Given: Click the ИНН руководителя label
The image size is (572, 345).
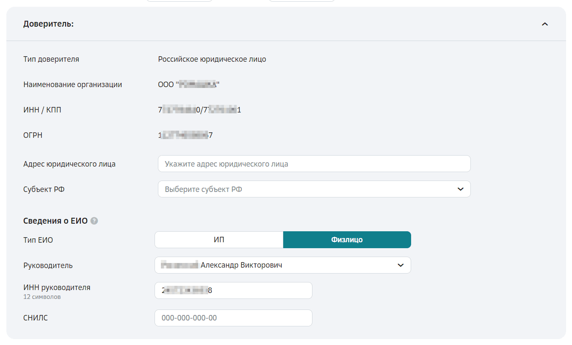Looking at the screenshot, I should (x=57, y=287).
